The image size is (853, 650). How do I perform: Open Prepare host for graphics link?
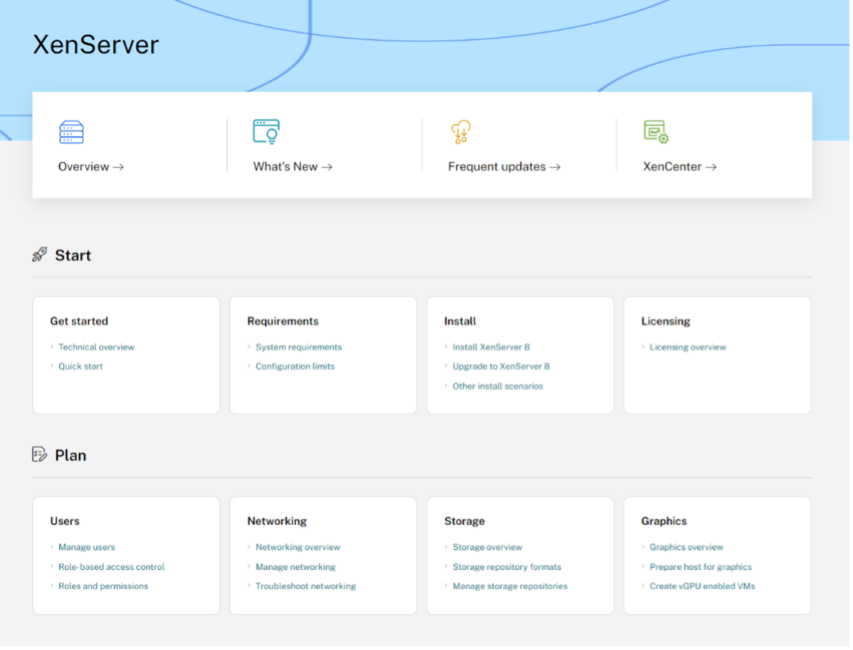pyautogui.click(x=701, y=567)
